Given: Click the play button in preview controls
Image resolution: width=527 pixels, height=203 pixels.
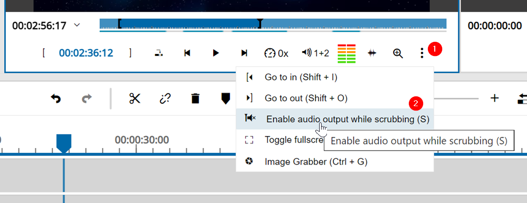Looking at the screenshot, I should pyautogui.click(x=216, y=53).
